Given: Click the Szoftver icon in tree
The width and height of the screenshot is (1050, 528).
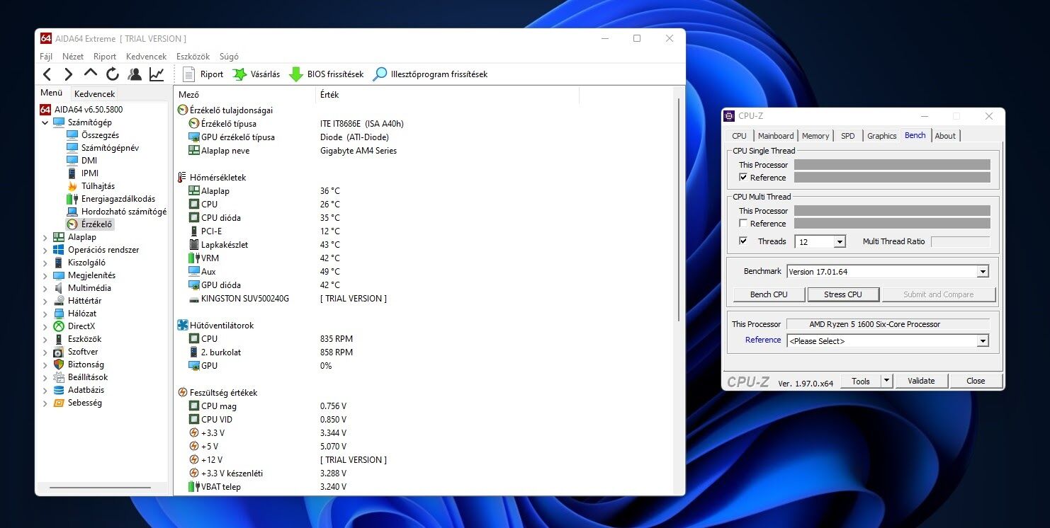Looking at the screenshot, I should (x=59, y=352).
